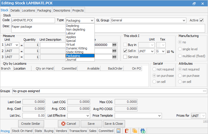Select Manufacturing 'multilevel (fixed)' option

tap(180, 56)
